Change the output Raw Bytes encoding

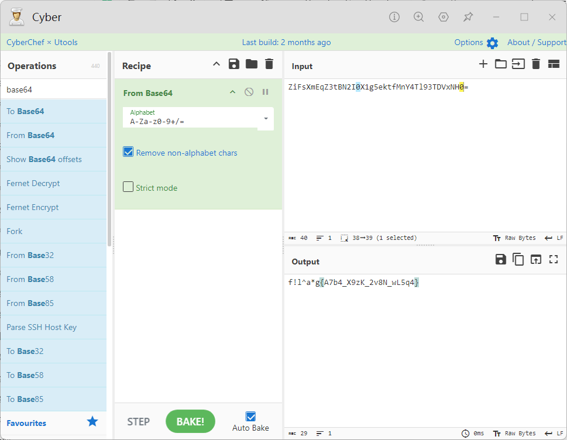tap(514, 433)
